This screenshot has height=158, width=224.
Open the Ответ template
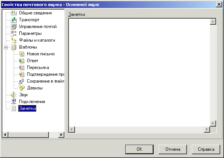click(33, 61)
